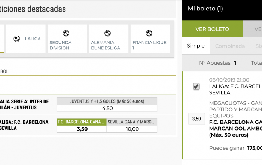Click the LaLiga soccer ball icon
Image resolution: width=262 pixels, height=165 pixels.
[16, 39]
